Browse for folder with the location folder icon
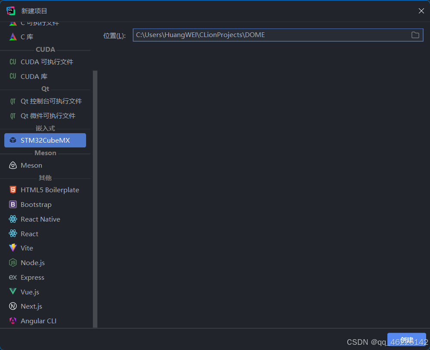Image resolution: width=430 pixels, height=350 pixels. point(415,35)
